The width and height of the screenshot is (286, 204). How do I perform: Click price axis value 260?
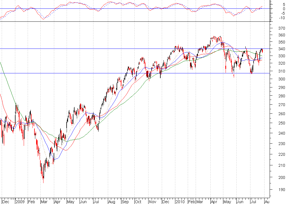281,114
